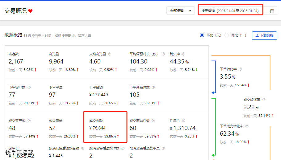Select the 环比 (天) radio button

click(x=202, y=35)
